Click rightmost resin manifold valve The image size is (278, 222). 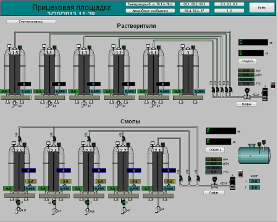(198, 178)
